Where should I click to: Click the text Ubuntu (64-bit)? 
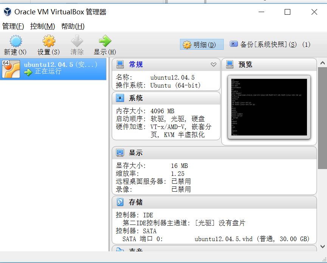pos(175,85)
